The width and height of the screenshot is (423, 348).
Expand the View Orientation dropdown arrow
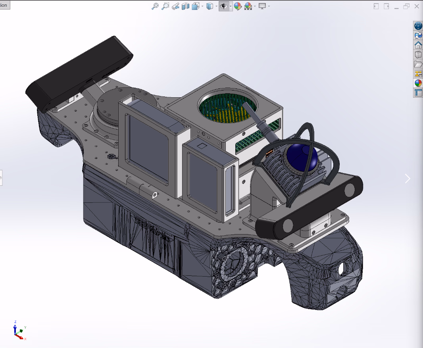[x=202, y=6]
